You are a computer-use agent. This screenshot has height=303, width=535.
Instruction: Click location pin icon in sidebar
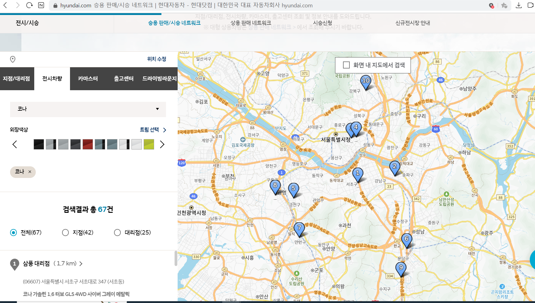(13, 59)
